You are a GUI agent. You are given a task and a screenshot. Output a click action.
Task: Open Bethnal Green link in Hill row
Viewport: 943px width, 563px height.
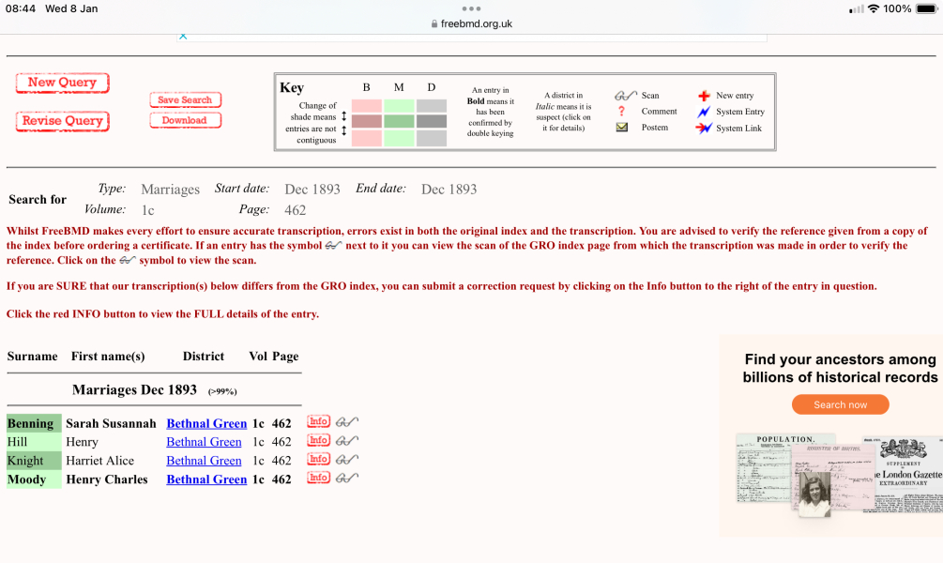pyautogui.click(x=204, y=442)
